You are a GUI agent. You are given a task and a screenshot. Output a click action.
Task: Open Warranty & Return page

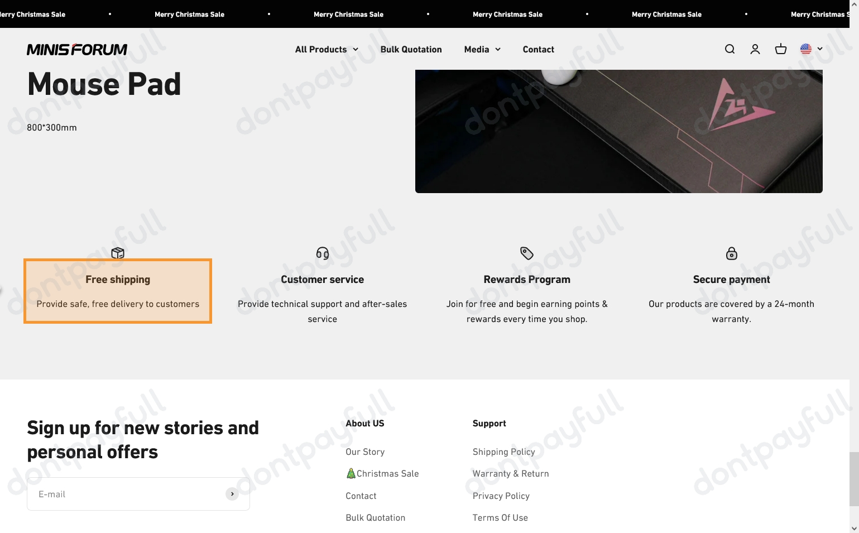(x=511, y=473)
